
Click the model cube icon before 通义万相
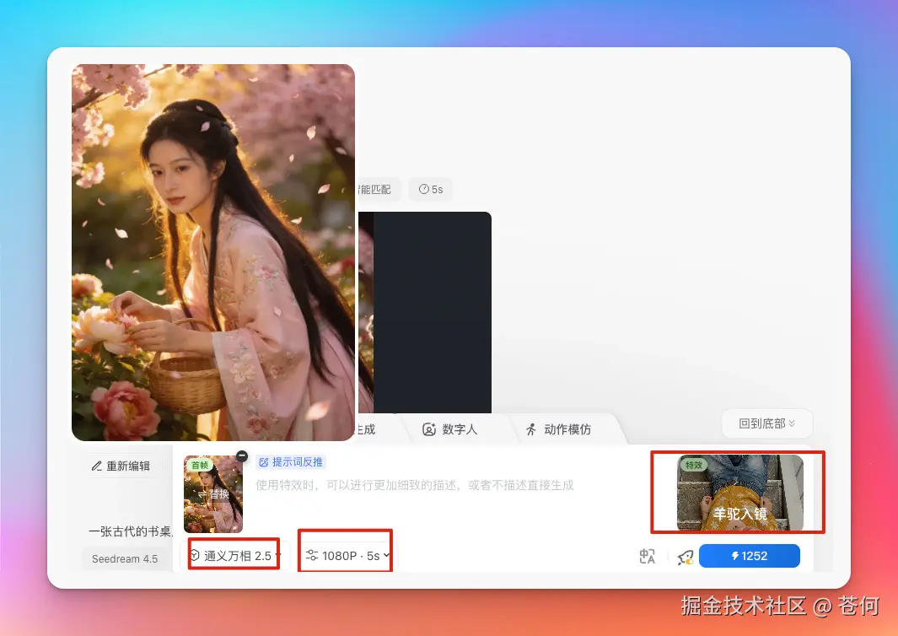tap(195, 555)
